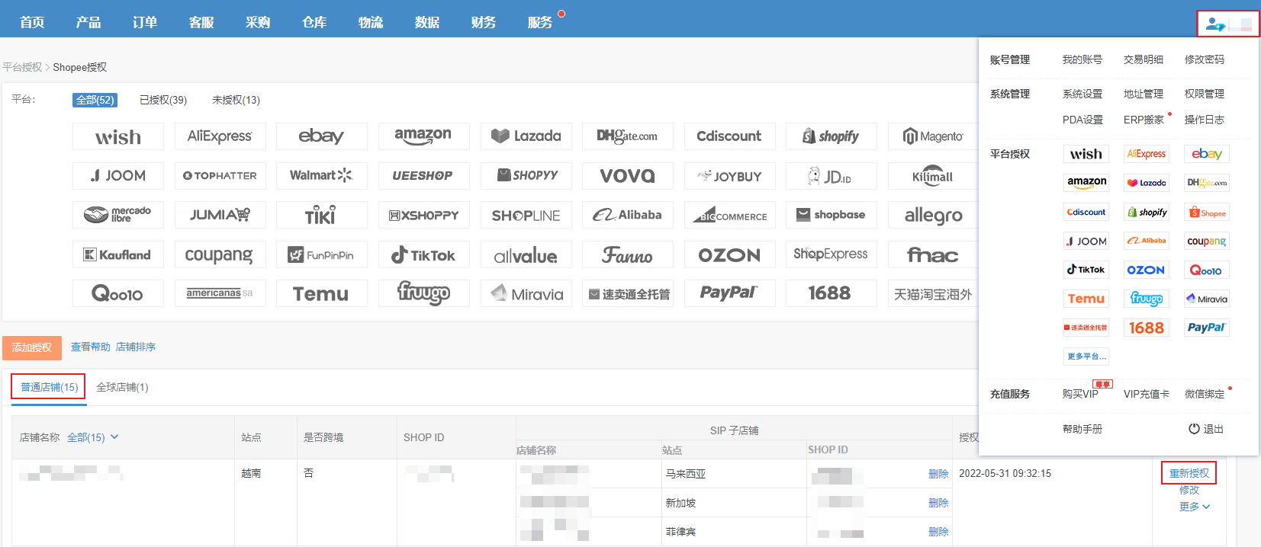
Task: Delete the 马来西亚 SIP sub-store
Action: click(938, 474)
